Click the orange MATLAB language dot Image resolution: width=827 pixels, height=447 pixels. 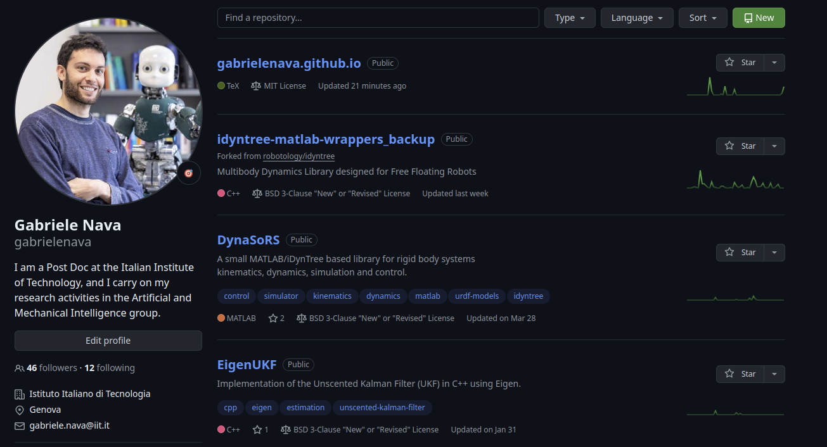pos(220,318)
